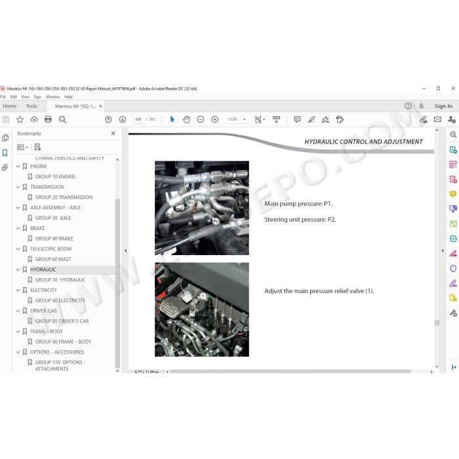Click the Sign In button
Screen dimensions: 459x459
tap(443, 106)
